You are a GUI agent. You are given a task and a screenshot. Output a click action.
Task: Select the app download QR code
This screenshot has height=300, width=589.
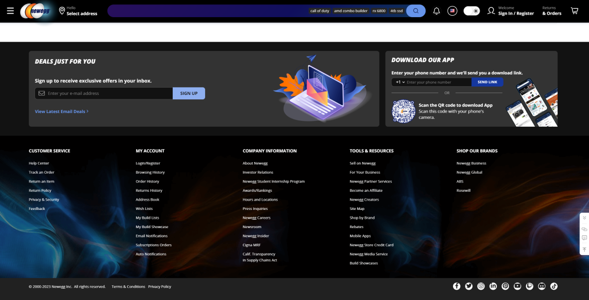tap(403, 111)
